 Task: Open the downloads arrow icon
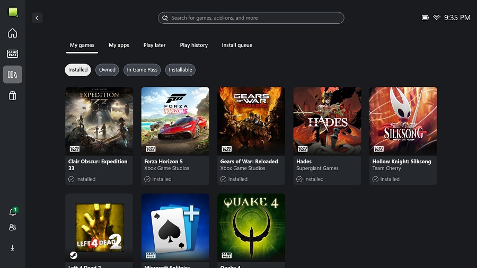click(x=12, y=247)
